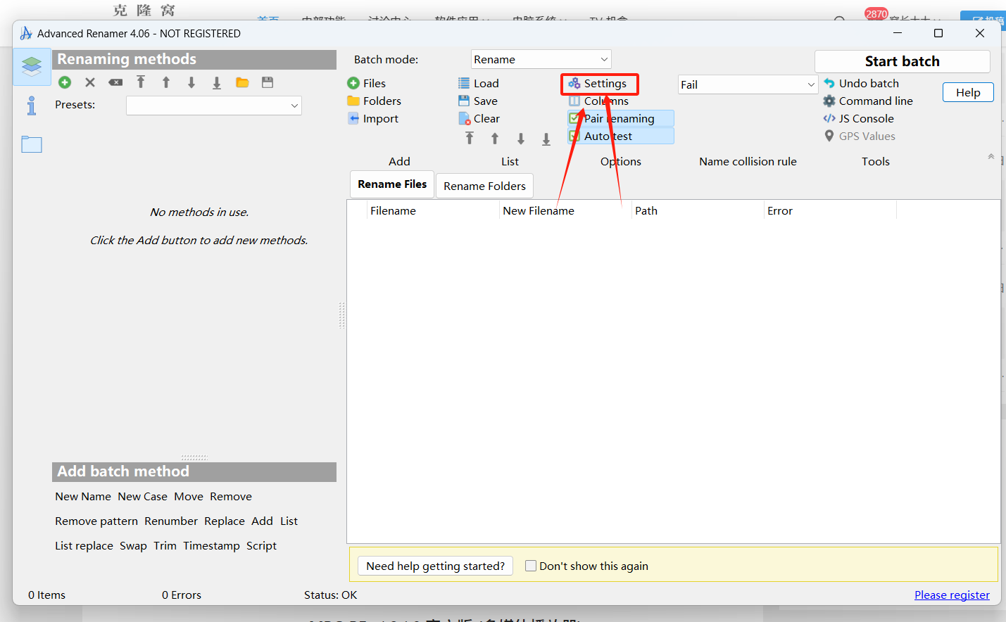Import a file list
This screenshot has height=622, width=1006.
pos(373,118)
